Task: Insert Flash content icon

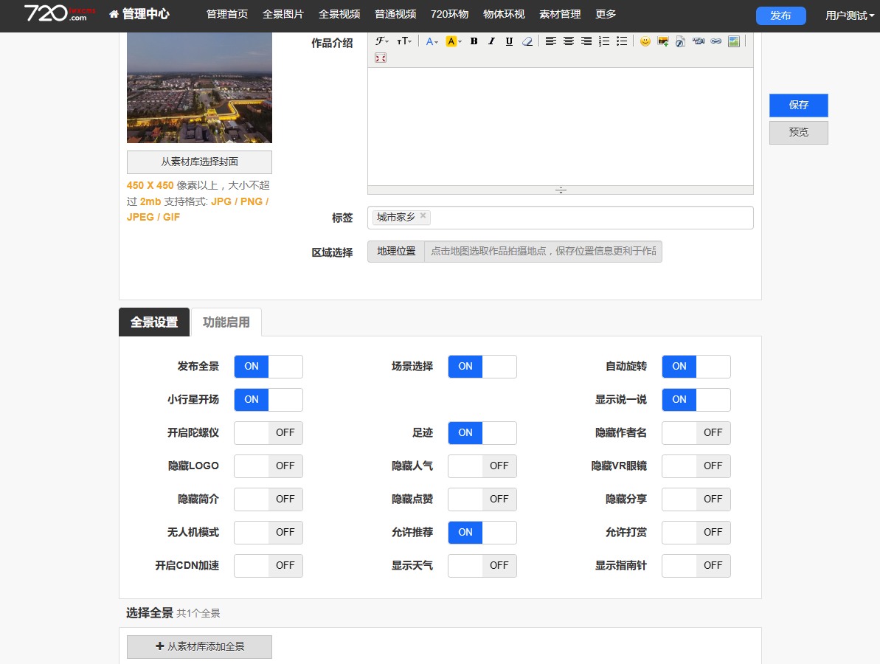Action: pyautogui.click(x=681, y=41)
